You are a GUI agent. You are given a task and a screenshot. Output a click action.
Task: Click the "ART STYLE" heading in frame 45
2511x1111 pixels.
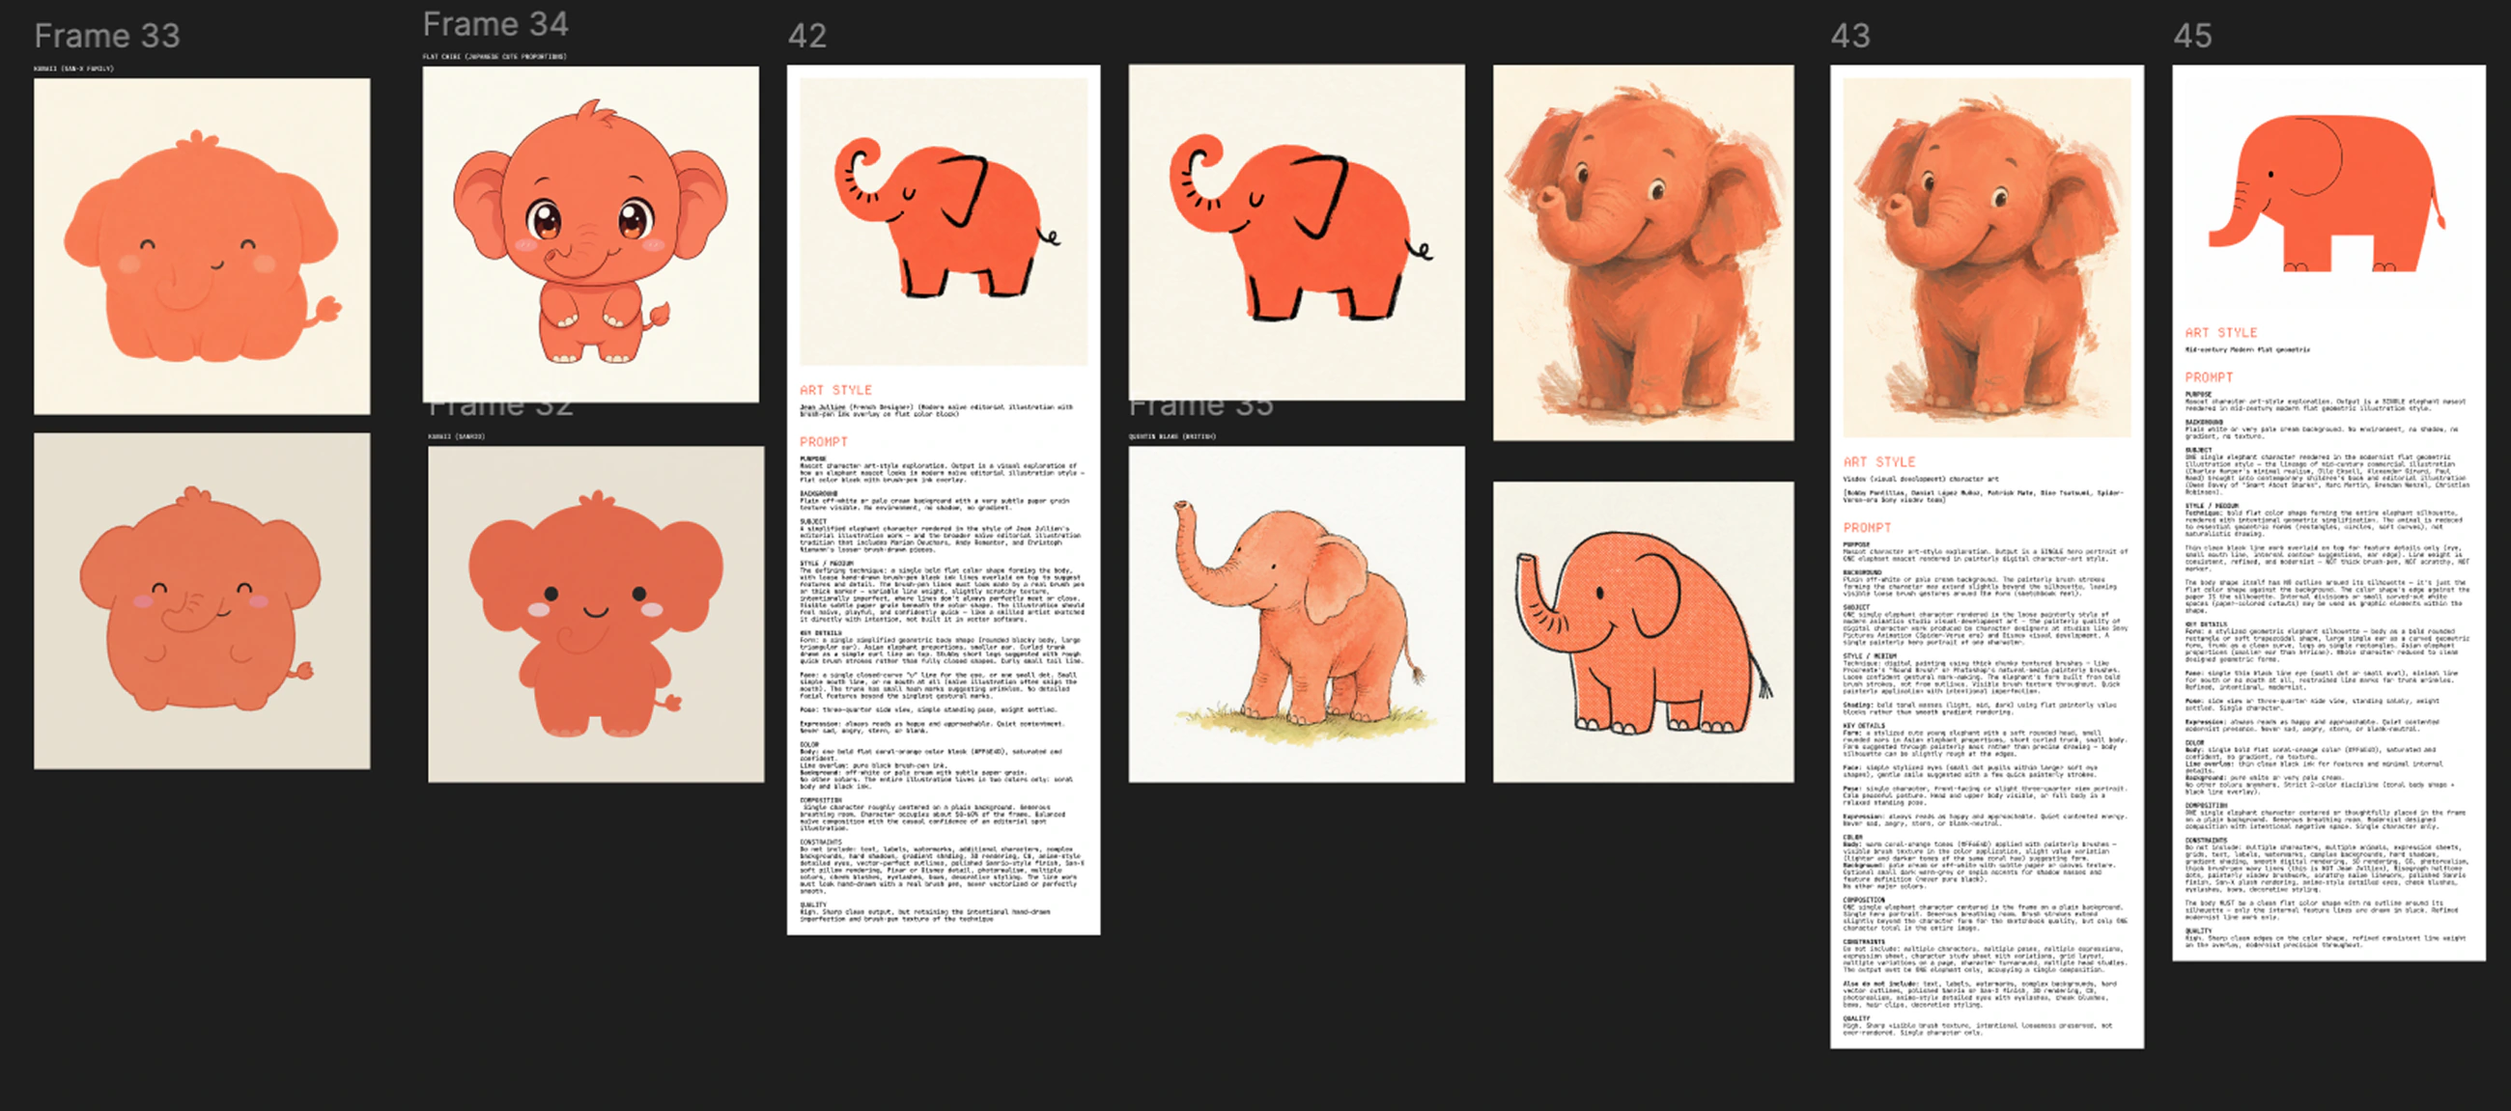pos(2220,332)
